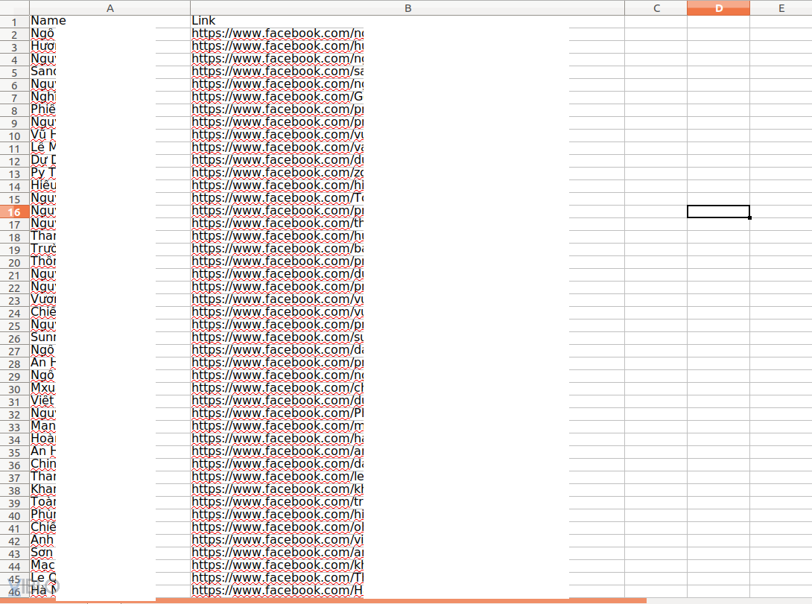Select the highlighted row 16 header
This screenshot has height=604, width=812.
coord(14,212)
